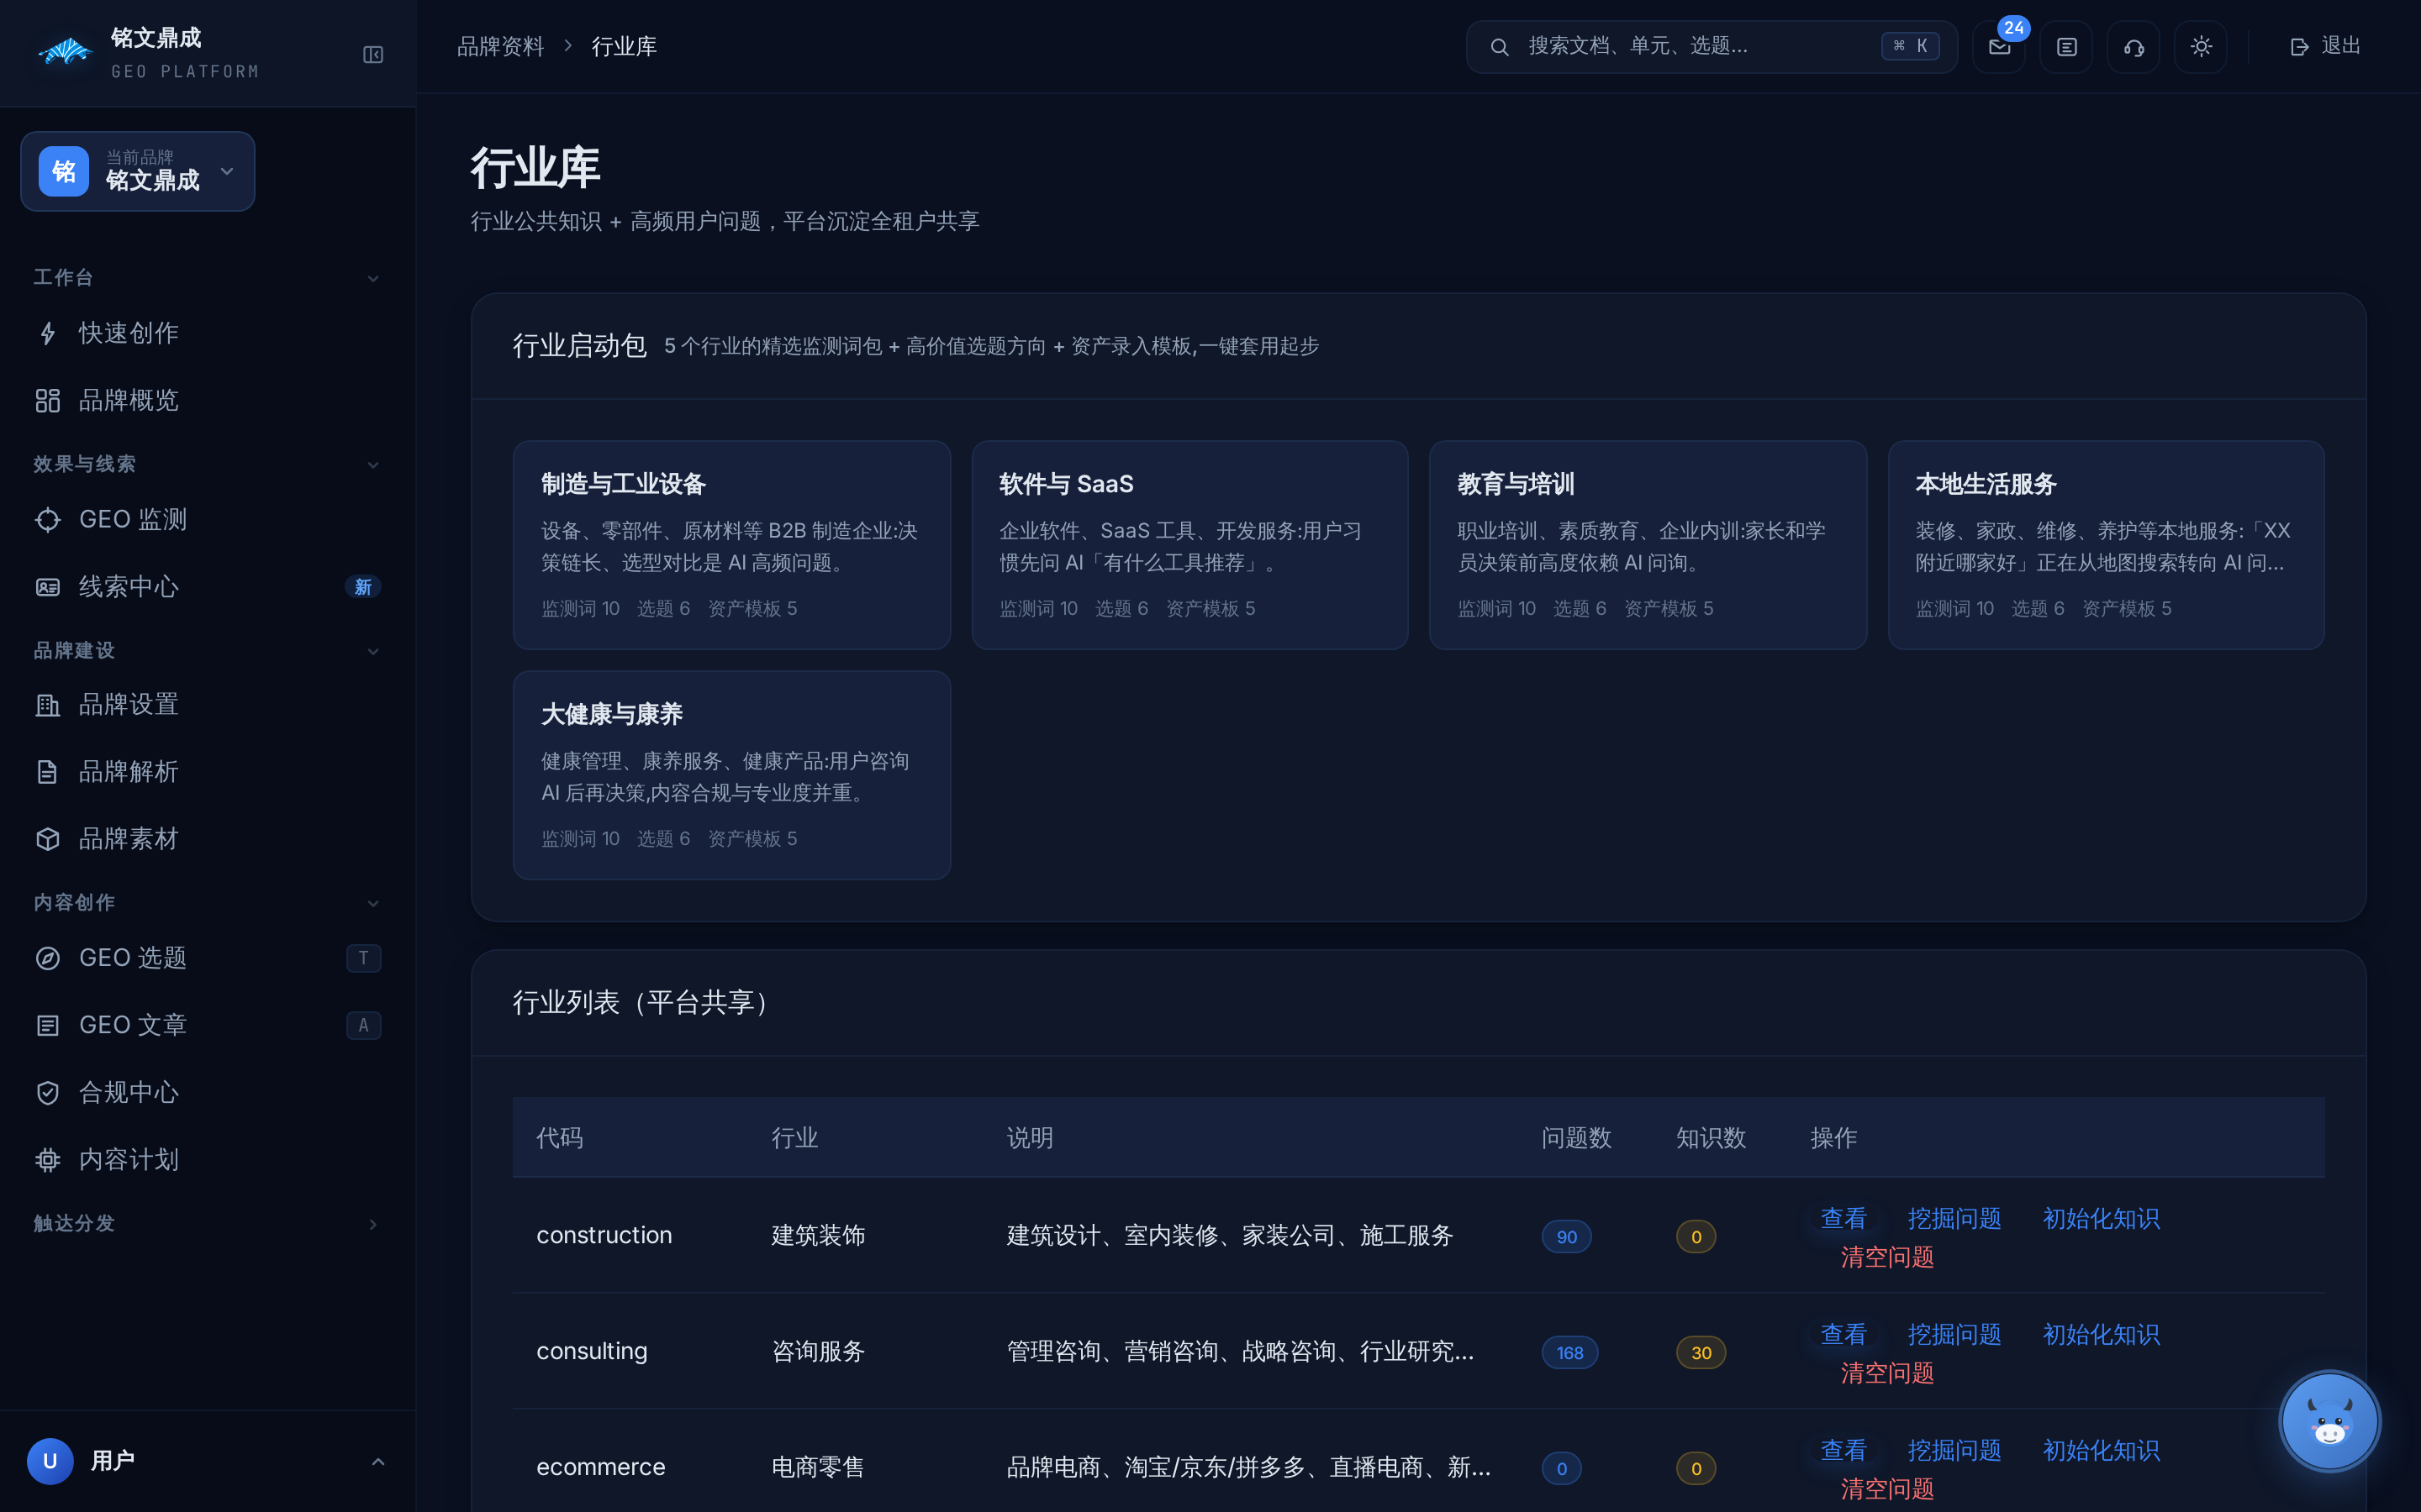Click the GEO 文章 document icon

coord(47,1025)
